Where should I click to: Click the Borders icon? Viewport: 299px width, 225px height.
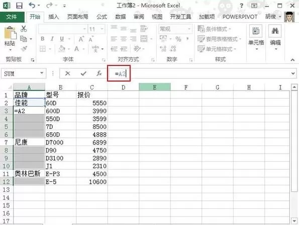pyautogui.click(x=43, y=49)
